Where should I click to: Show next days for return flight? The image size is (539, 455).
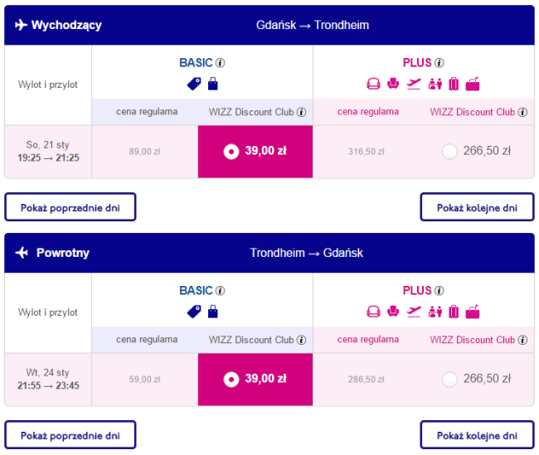(x=477, y=435)
